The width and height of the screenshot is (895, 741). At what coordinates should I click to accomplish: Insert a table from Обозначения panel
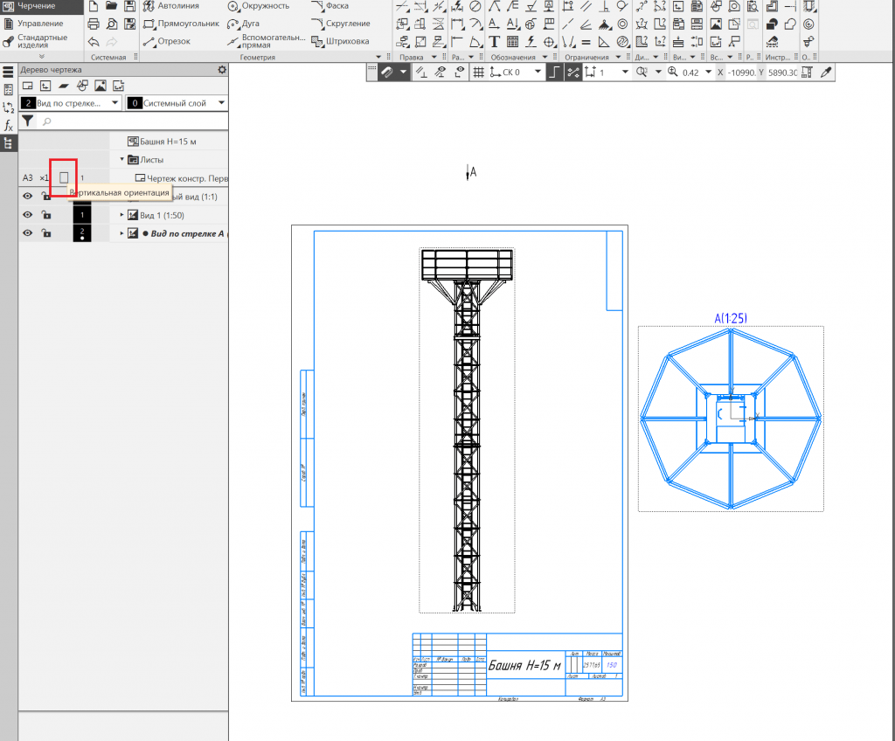[512, 42]
